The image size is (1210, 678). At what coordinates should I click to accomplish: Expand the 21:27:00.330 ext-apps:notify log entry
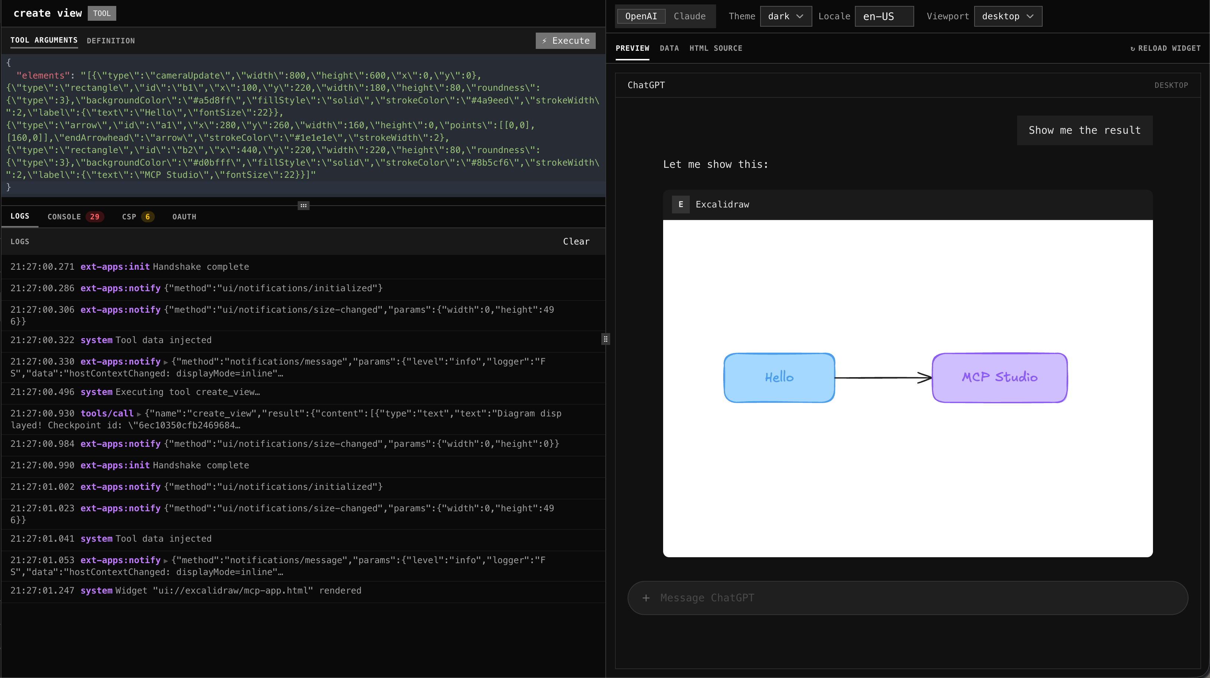pos(166,362)
